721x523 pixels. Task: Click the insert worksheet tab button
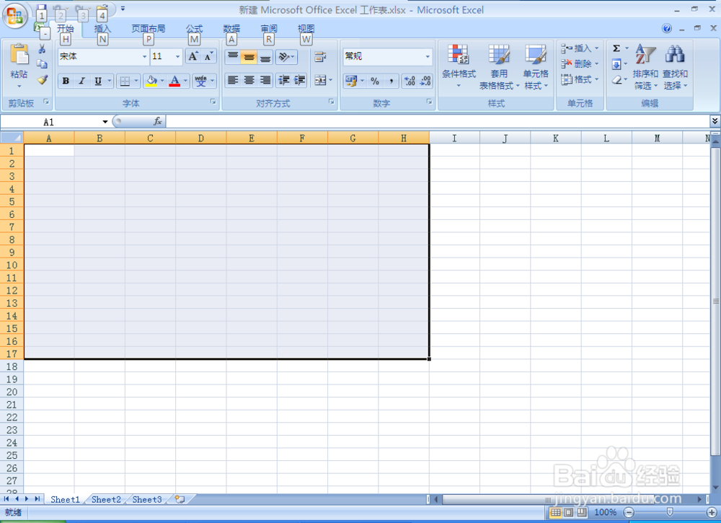[x=180, y=499]
